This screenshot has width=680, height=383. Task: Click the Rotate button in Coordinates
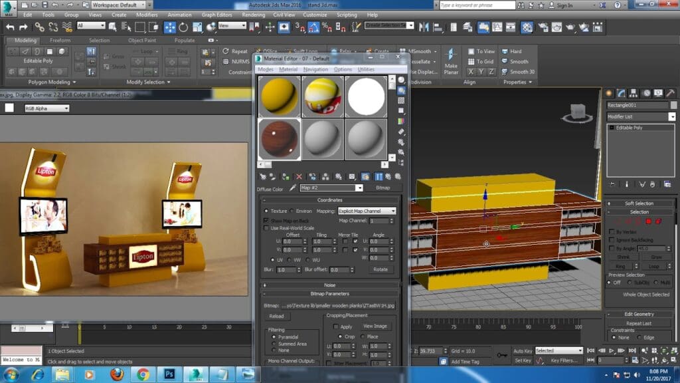(381, 270)
